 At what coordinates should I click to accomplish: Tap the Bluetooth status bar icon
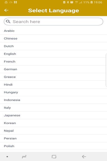(68, 2)
